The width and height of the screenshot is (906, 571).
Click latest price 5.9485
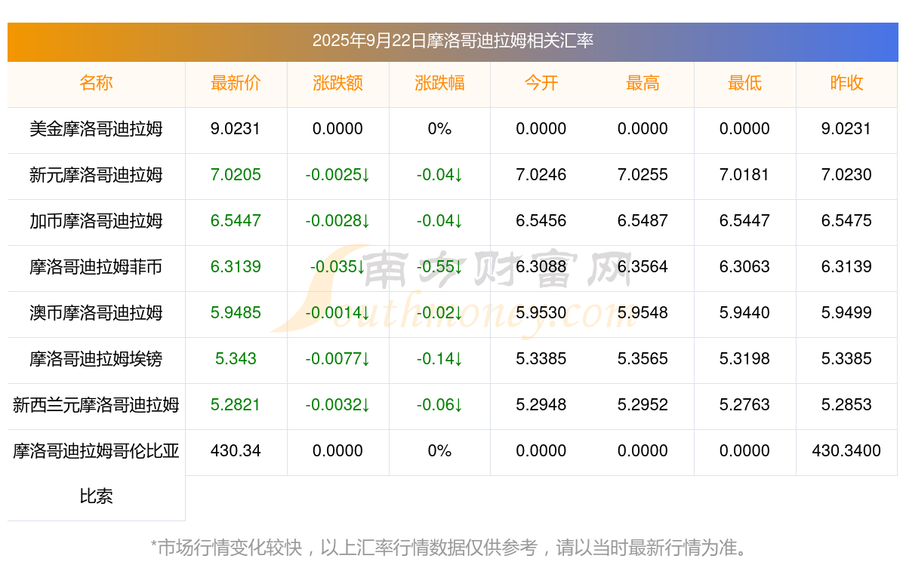pyautogui.click(x=236, y=313)
